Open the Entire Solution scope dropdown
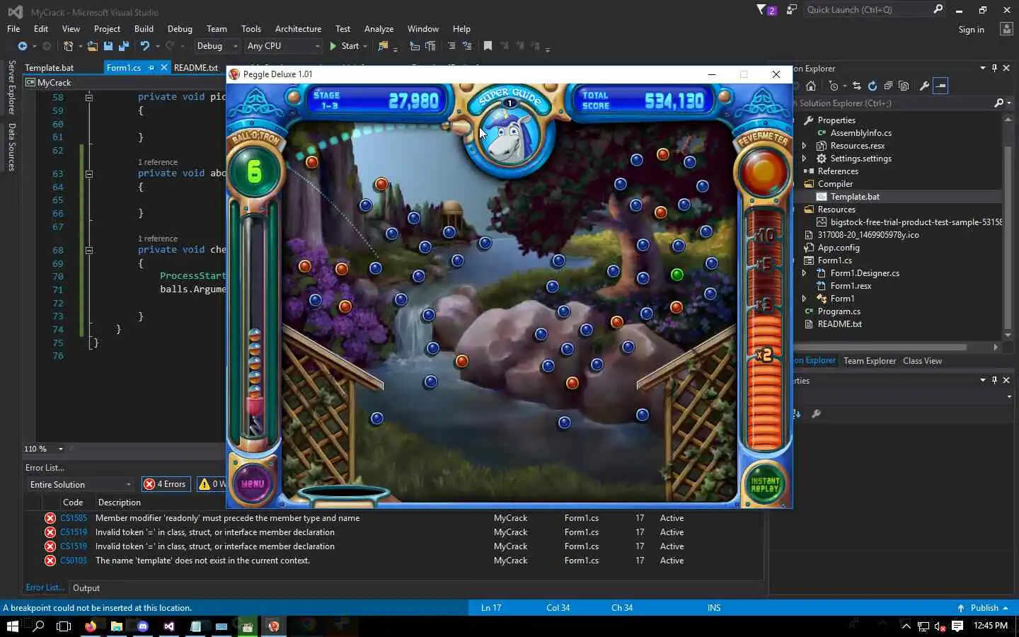The image size is (1019, 637). tap(80, 484)
